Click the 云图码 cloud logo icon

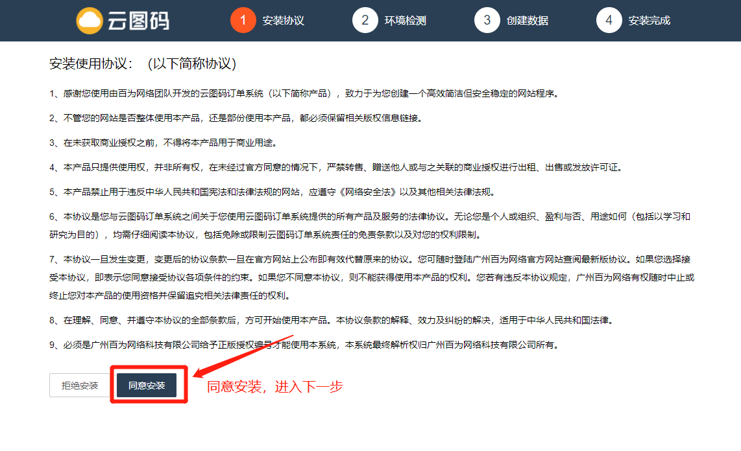(90, 21)
